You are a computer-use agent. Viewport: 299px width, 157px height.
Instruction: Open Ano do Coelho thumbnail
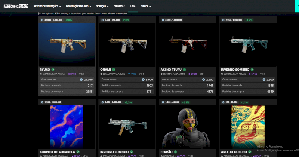point(248,127)
